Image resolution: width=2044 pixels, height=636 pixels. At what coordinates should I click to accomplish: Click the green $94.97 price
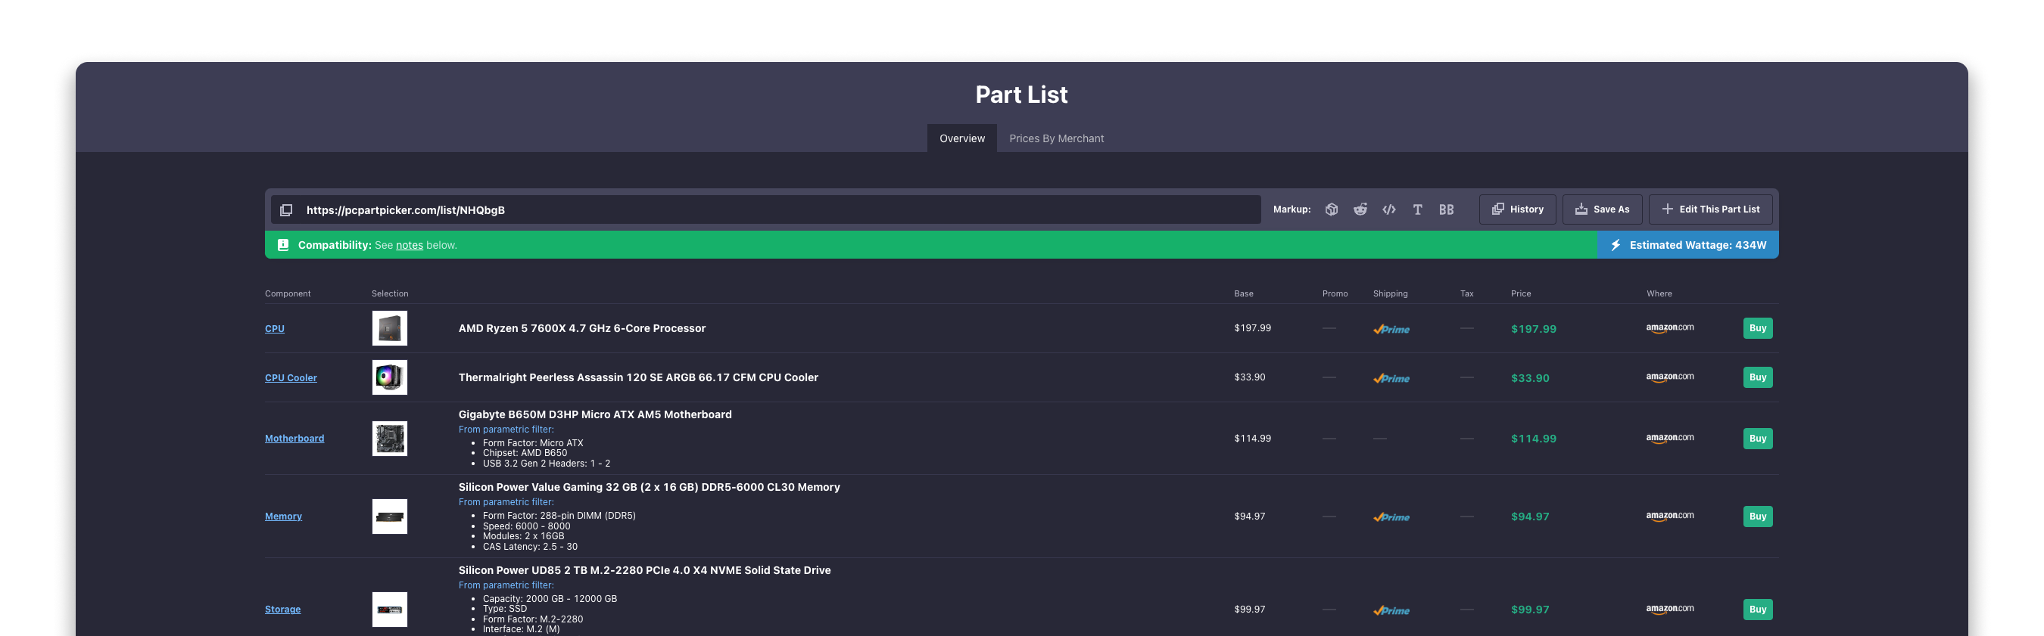[1530, 517]
